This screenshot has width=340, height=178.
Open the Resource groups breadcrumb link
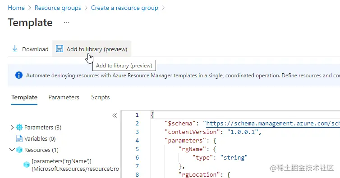[x=58, y=8]
